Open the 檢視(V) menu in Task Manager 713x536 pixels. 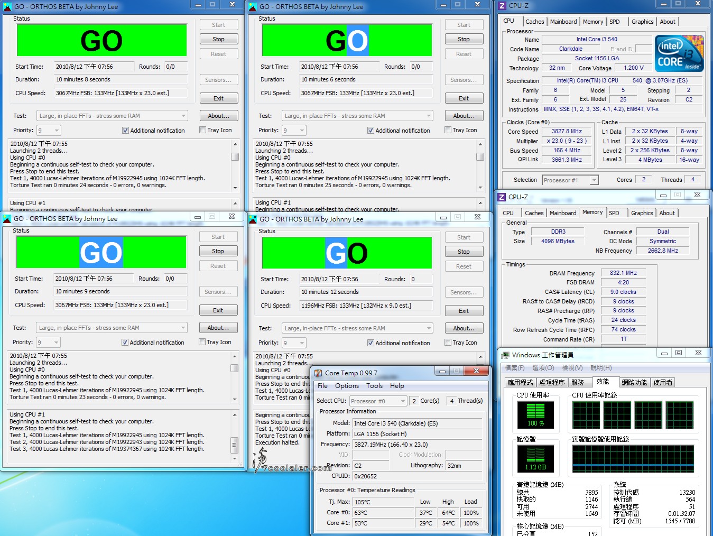click(572, 368)
